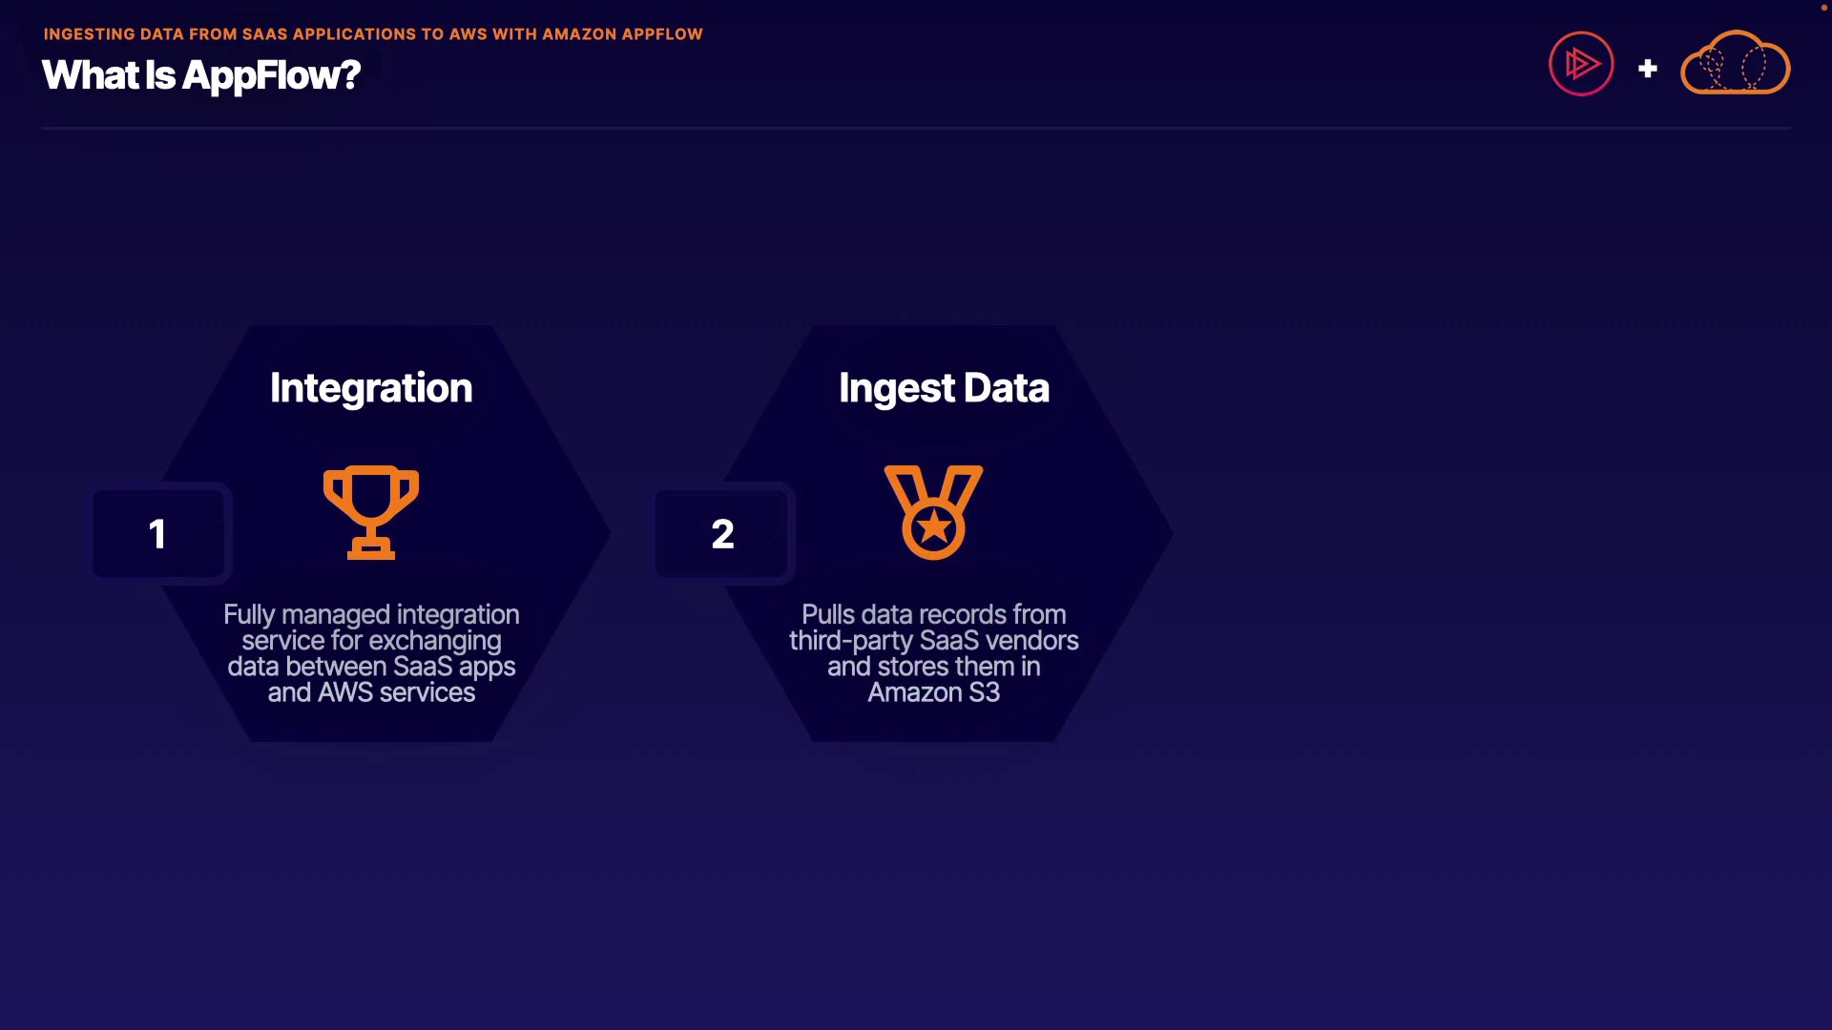The image size is (1832, 1030).
Task: Click the orange cloud logo
Action: coord(1735,64)
